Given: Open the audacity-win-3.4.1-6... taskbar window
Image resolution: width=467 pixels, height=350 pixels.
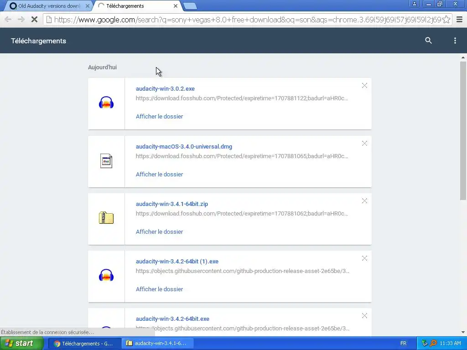Looking at the screenshot, I should pos(158,343).
